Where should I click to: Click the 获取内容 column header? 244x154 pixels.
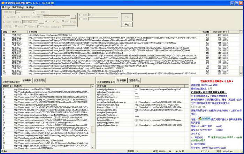pos(115,86)
